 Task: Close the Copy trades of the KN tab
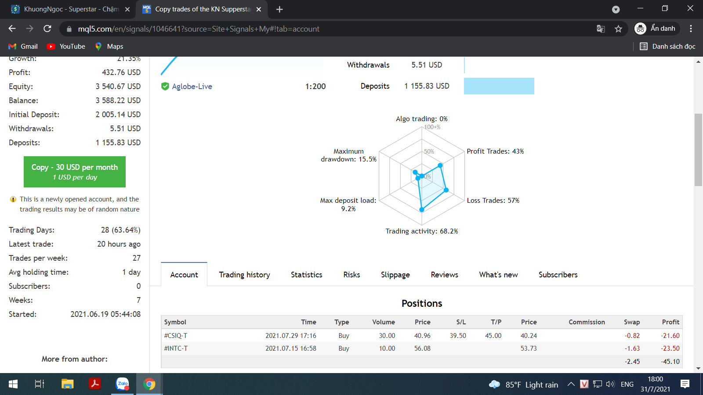click(259, 9)
